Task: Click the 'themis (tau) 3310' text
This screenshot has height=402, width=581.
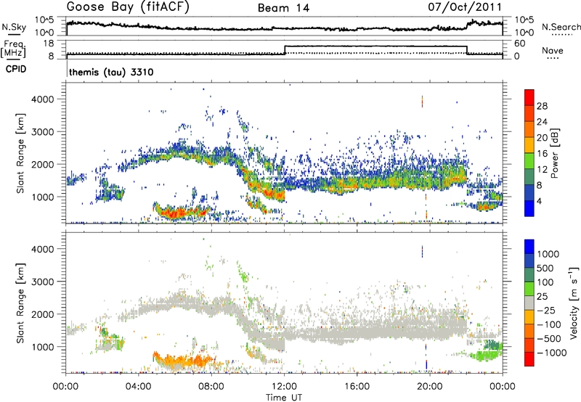Action: [111, 72]
